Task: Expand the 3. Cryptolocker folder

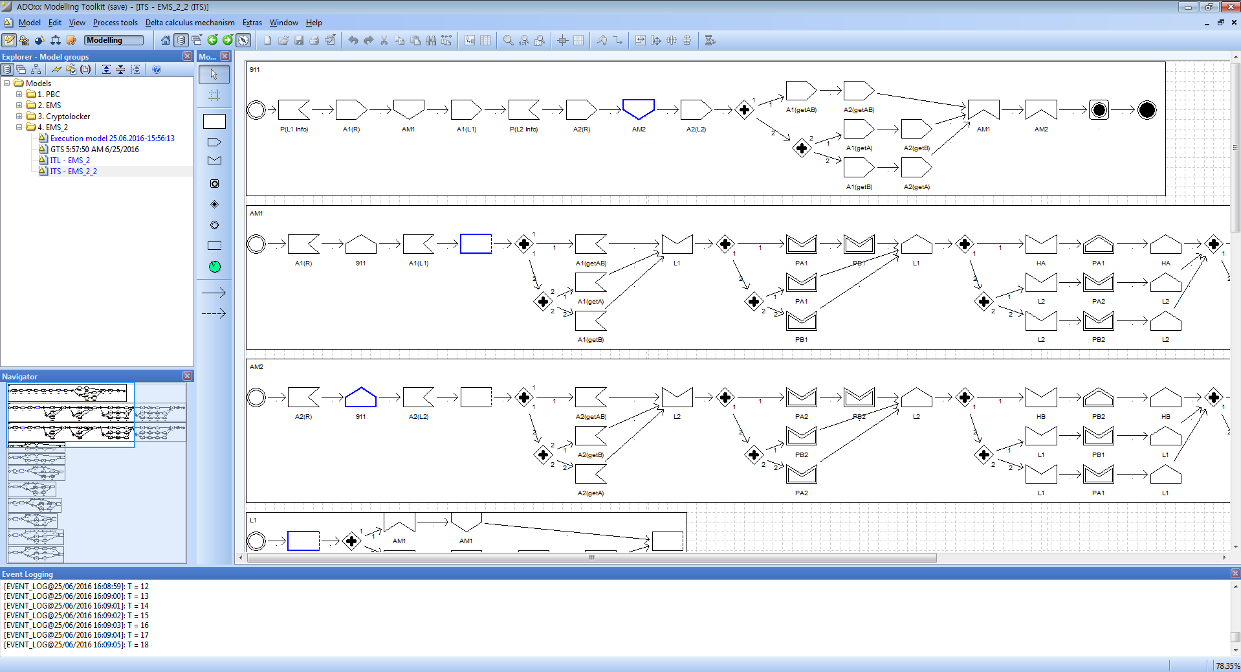Action: (x=19, y=117)
